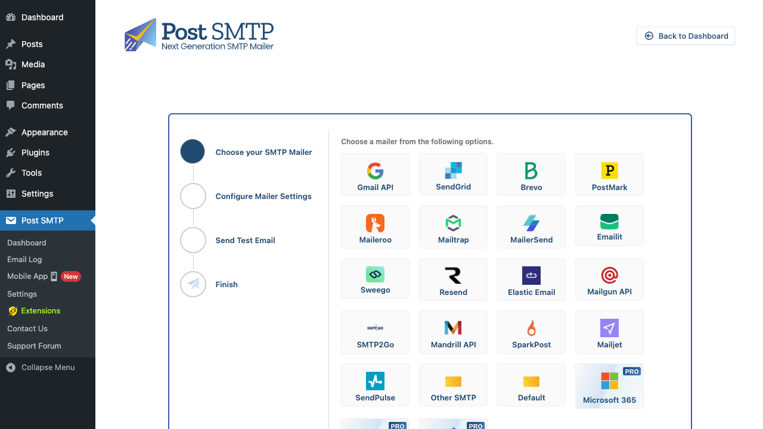Open the Comments menu
This screenshot has width=763, height=429.
click(x=48, y=105)
